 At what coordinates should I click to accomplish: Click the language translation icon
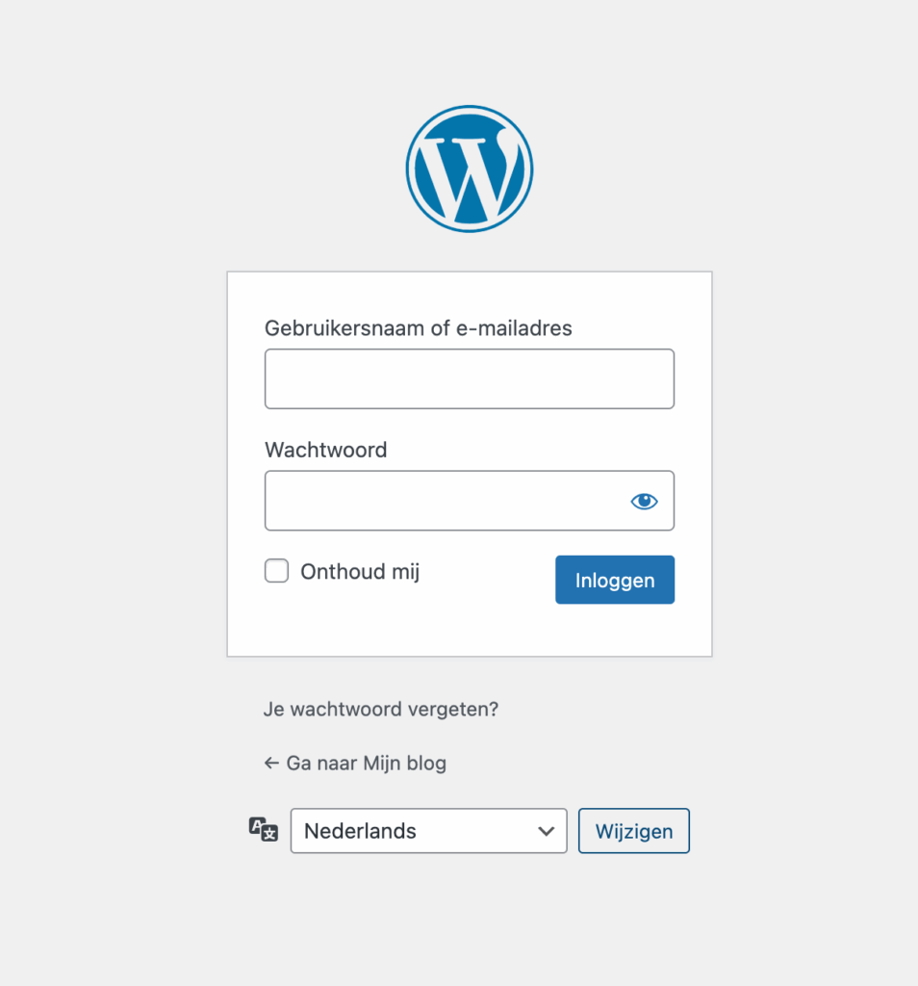coord(264,829)
